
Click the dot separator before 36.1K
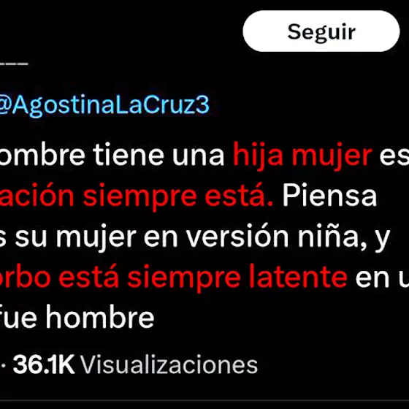click(x=4, y=365)
